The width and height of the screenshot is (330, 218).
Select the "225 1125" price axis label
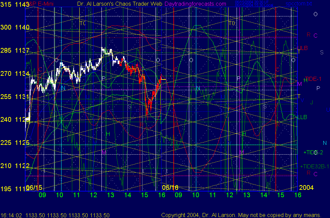pyautogui.click(x=15, y=143)
